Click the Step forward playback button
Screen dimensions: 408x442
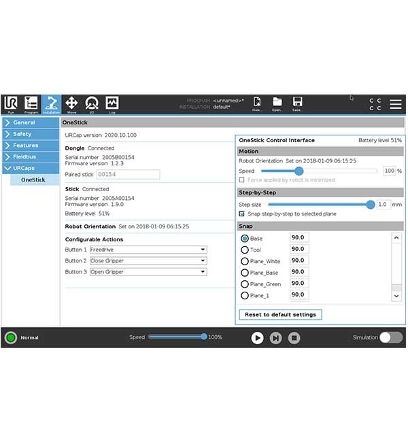(275, 338)
